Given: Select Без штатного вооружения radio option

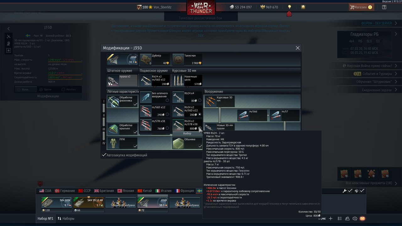Looking at the screenshot, I should click(167, 100).
